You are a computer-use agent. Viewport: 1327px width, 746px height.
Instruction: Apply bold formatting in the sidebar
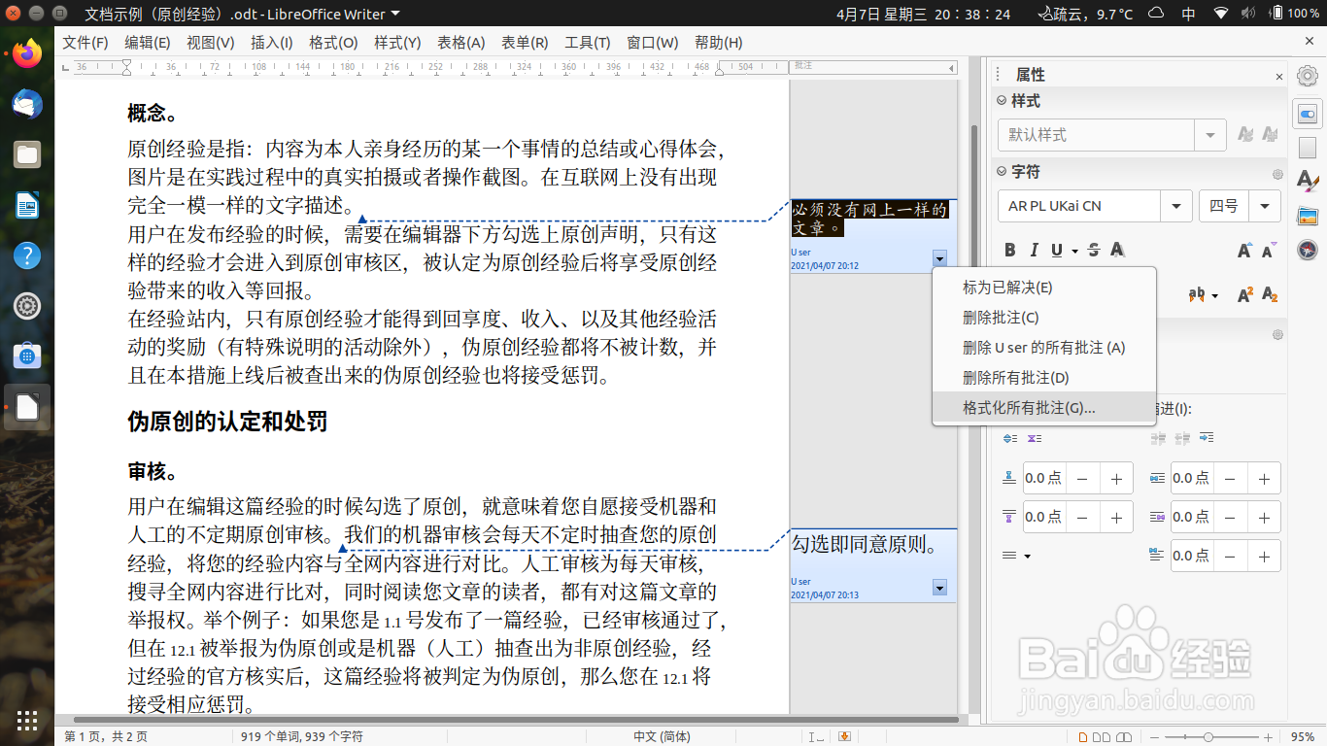click(x=1009, y=250)
